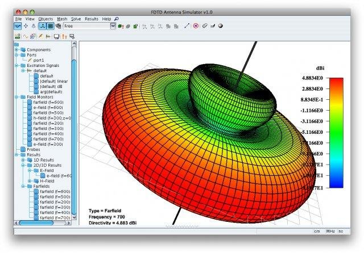This screenshot has width=364, height=253.
Task: Expand the 1D Results tree node
Action: [23, 159]
